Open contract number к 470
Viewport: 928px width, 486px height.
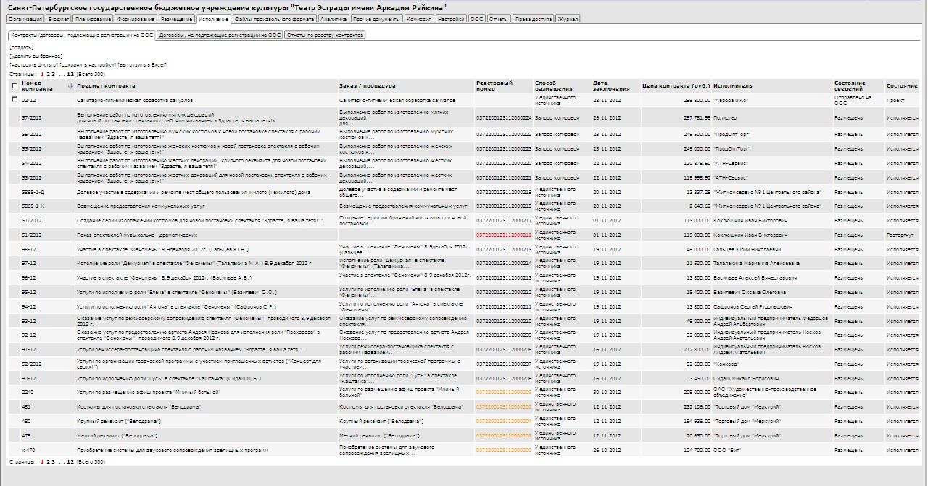28,450
